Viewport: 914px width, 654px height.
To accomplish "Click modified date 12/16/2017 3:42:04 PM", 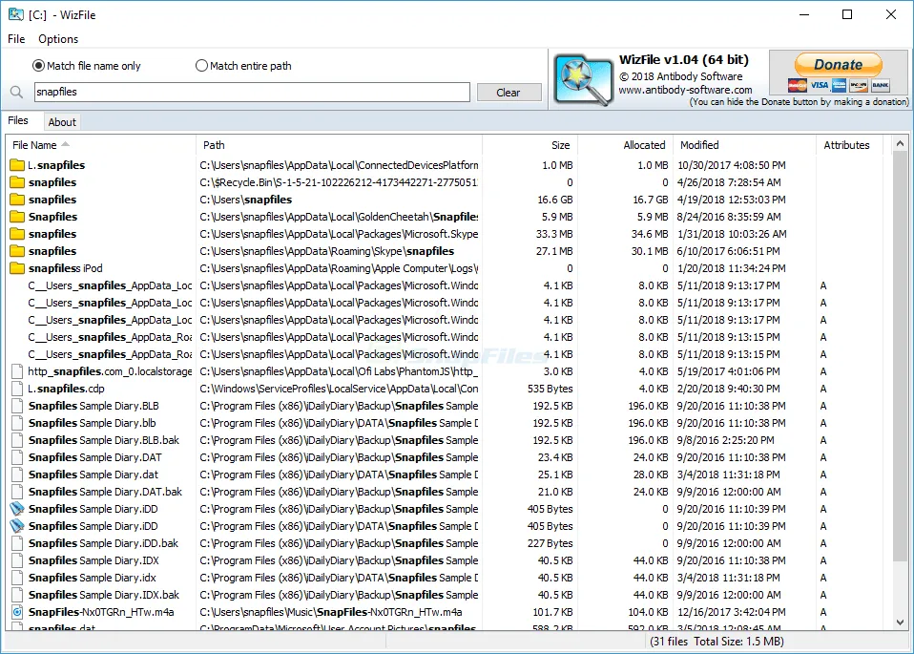I will click(x=732, y=612).
